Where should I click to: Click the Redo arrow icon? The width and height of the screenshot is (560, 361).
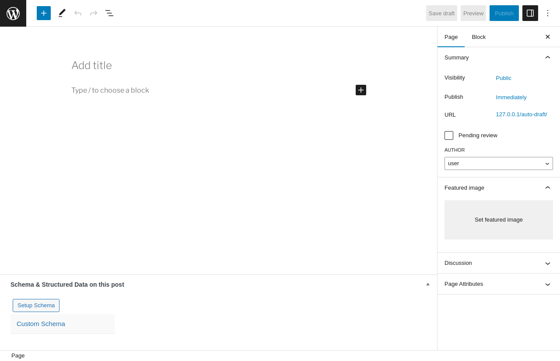pyautogui.click(x=94, y=13)
